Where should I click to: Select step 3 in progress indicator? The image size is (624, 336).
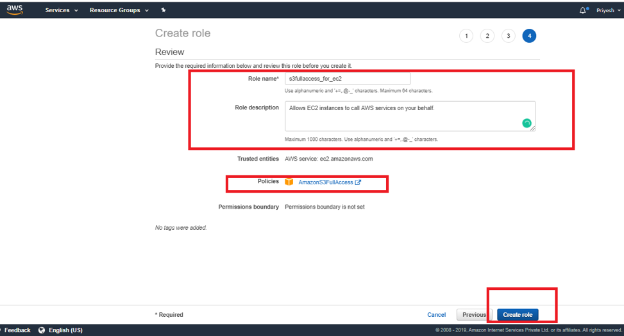click(x=508, y=36)
